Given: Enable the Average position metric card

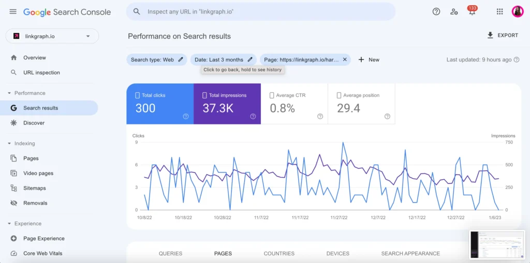Looking at the screenshot, I should [x=361, y=104].
